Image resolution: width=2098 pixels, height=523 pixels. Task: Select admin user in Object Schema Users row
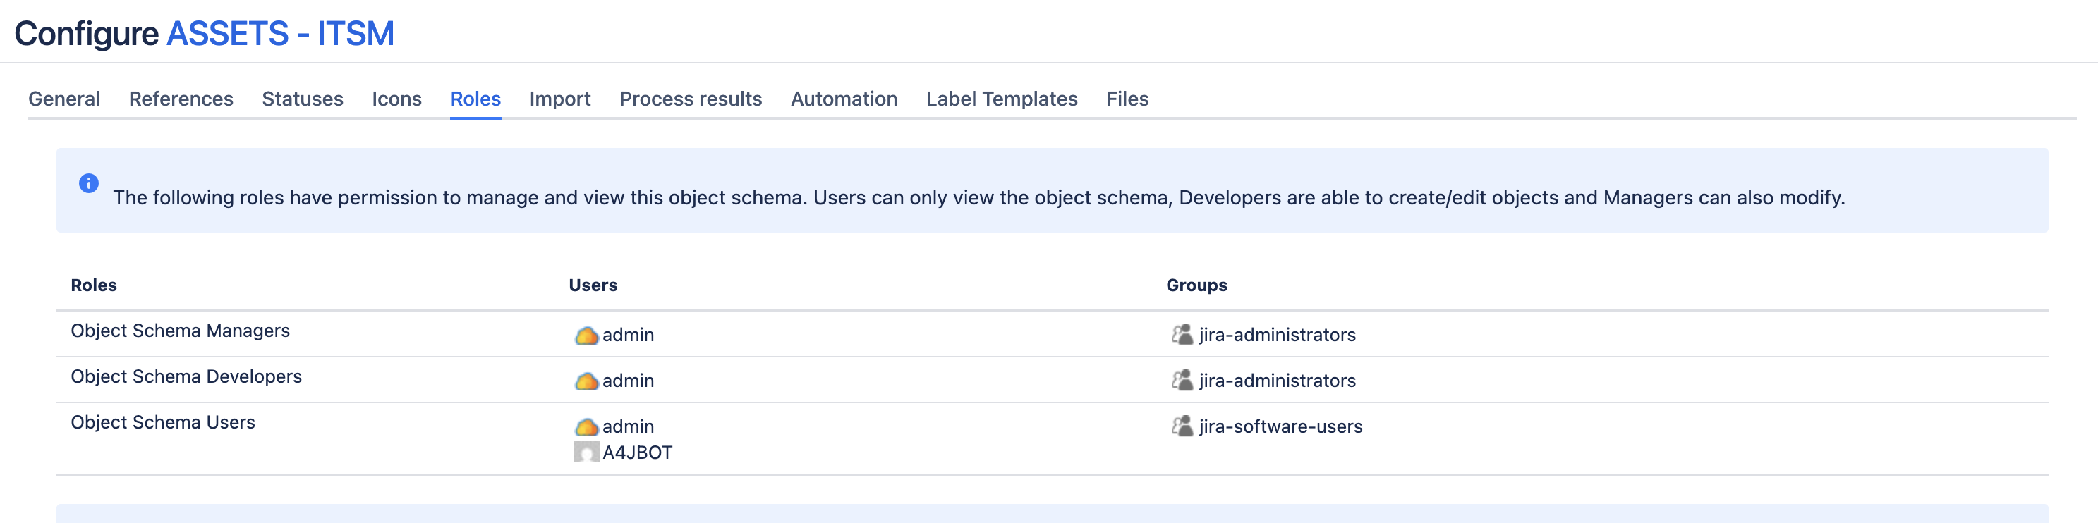[628, 426]
